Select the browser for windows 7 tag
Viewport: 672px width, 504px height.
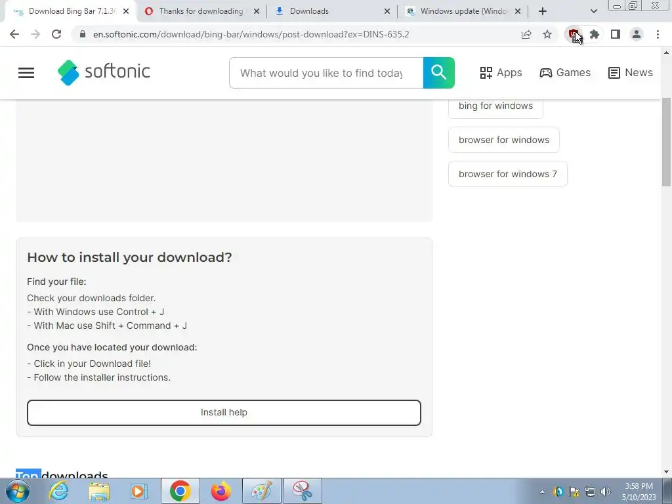pos(508,174)
